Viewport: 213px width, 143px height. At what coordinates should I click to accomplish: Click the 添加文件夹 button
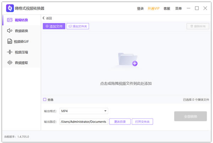pyautogui.click(x=77, y=26)
